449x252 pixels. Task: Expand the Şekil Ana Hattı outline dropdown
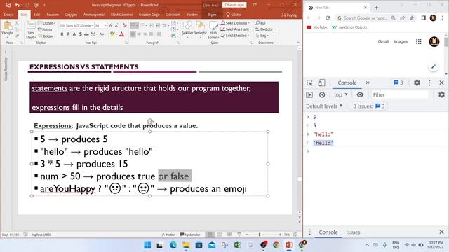[x=250, y=29]
